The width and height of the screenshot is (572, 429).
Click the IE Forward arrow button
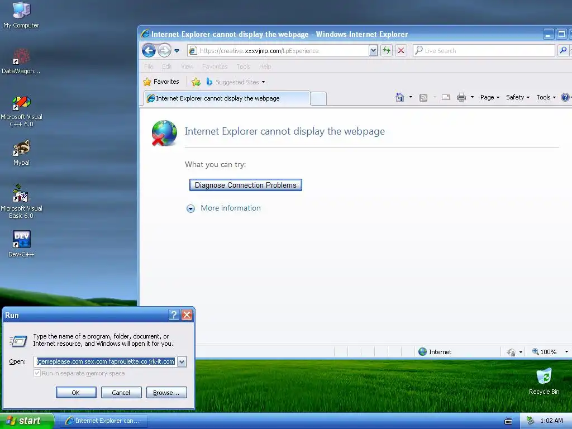165,50
